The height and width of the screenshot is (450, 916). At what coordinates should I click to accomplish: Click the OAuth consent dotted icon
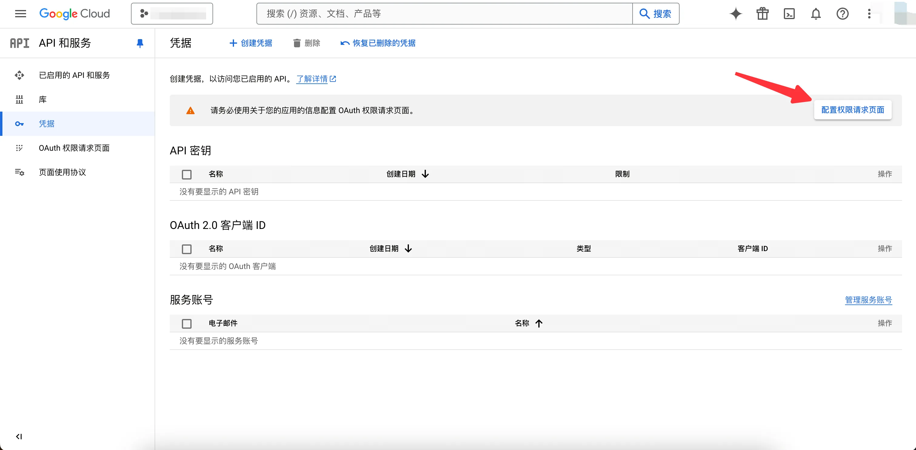click(19, 148)
